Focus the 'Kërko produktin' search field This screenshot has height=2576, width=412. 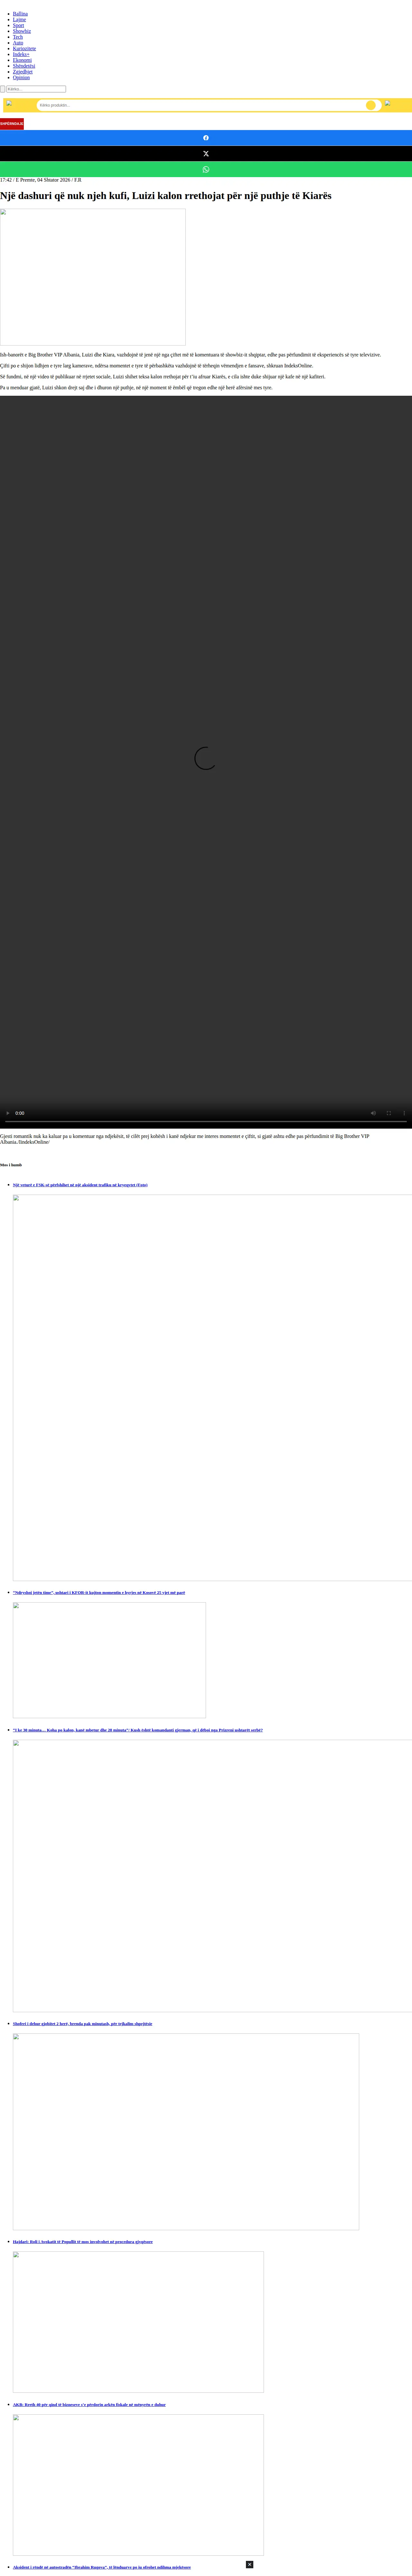point(200,105)
